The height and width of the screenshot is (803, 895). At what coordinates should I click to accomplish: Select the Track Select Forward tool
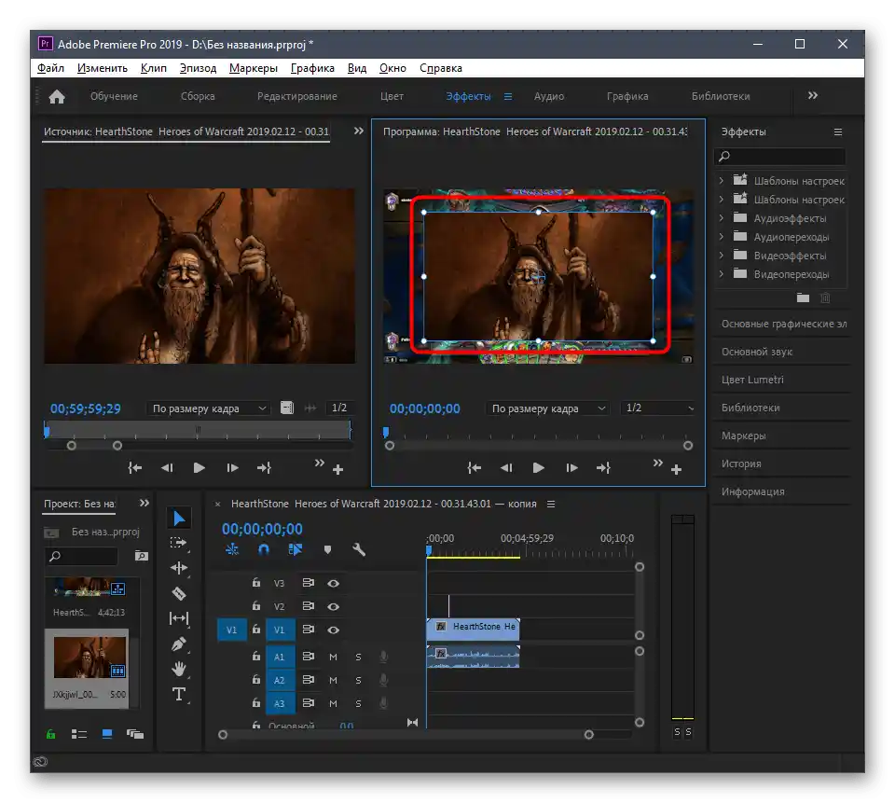[x=179, y=543]
